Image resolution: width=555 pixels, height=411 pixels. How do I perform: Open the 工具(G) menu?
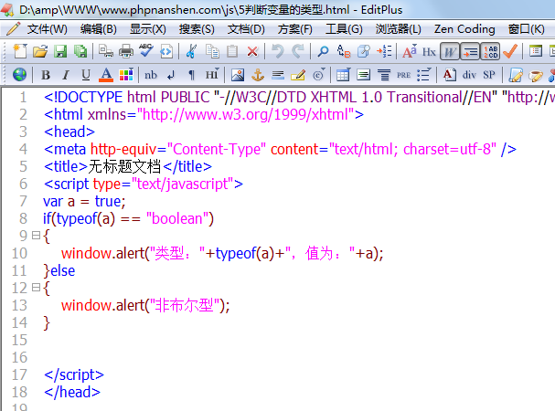(344, 28)
